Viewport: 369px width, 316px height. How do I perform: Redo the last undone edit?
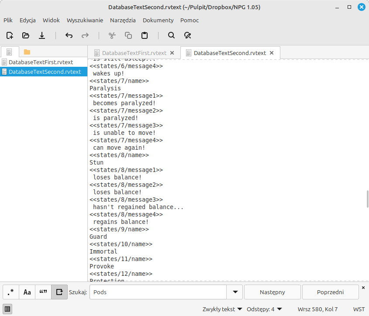85,35
